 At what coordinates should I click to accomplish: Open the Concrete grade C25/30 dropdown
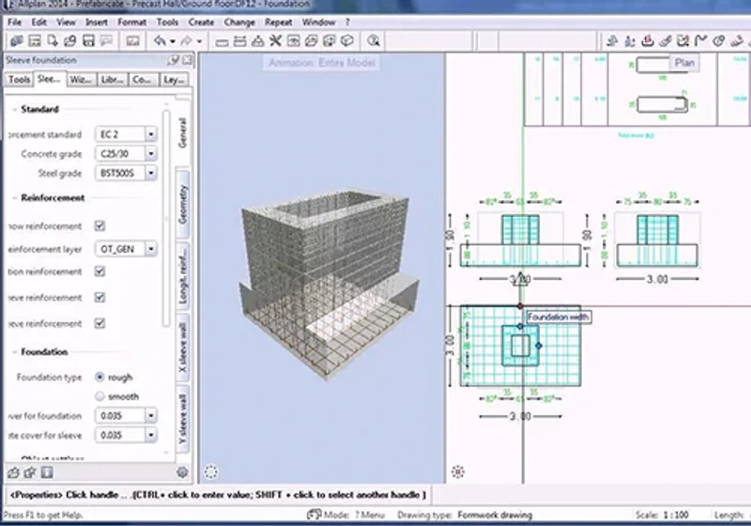(151, 153)
